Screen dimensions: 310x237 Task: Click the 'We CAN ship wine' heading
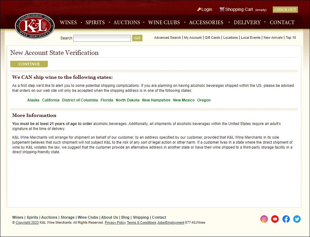coord(62,77)
